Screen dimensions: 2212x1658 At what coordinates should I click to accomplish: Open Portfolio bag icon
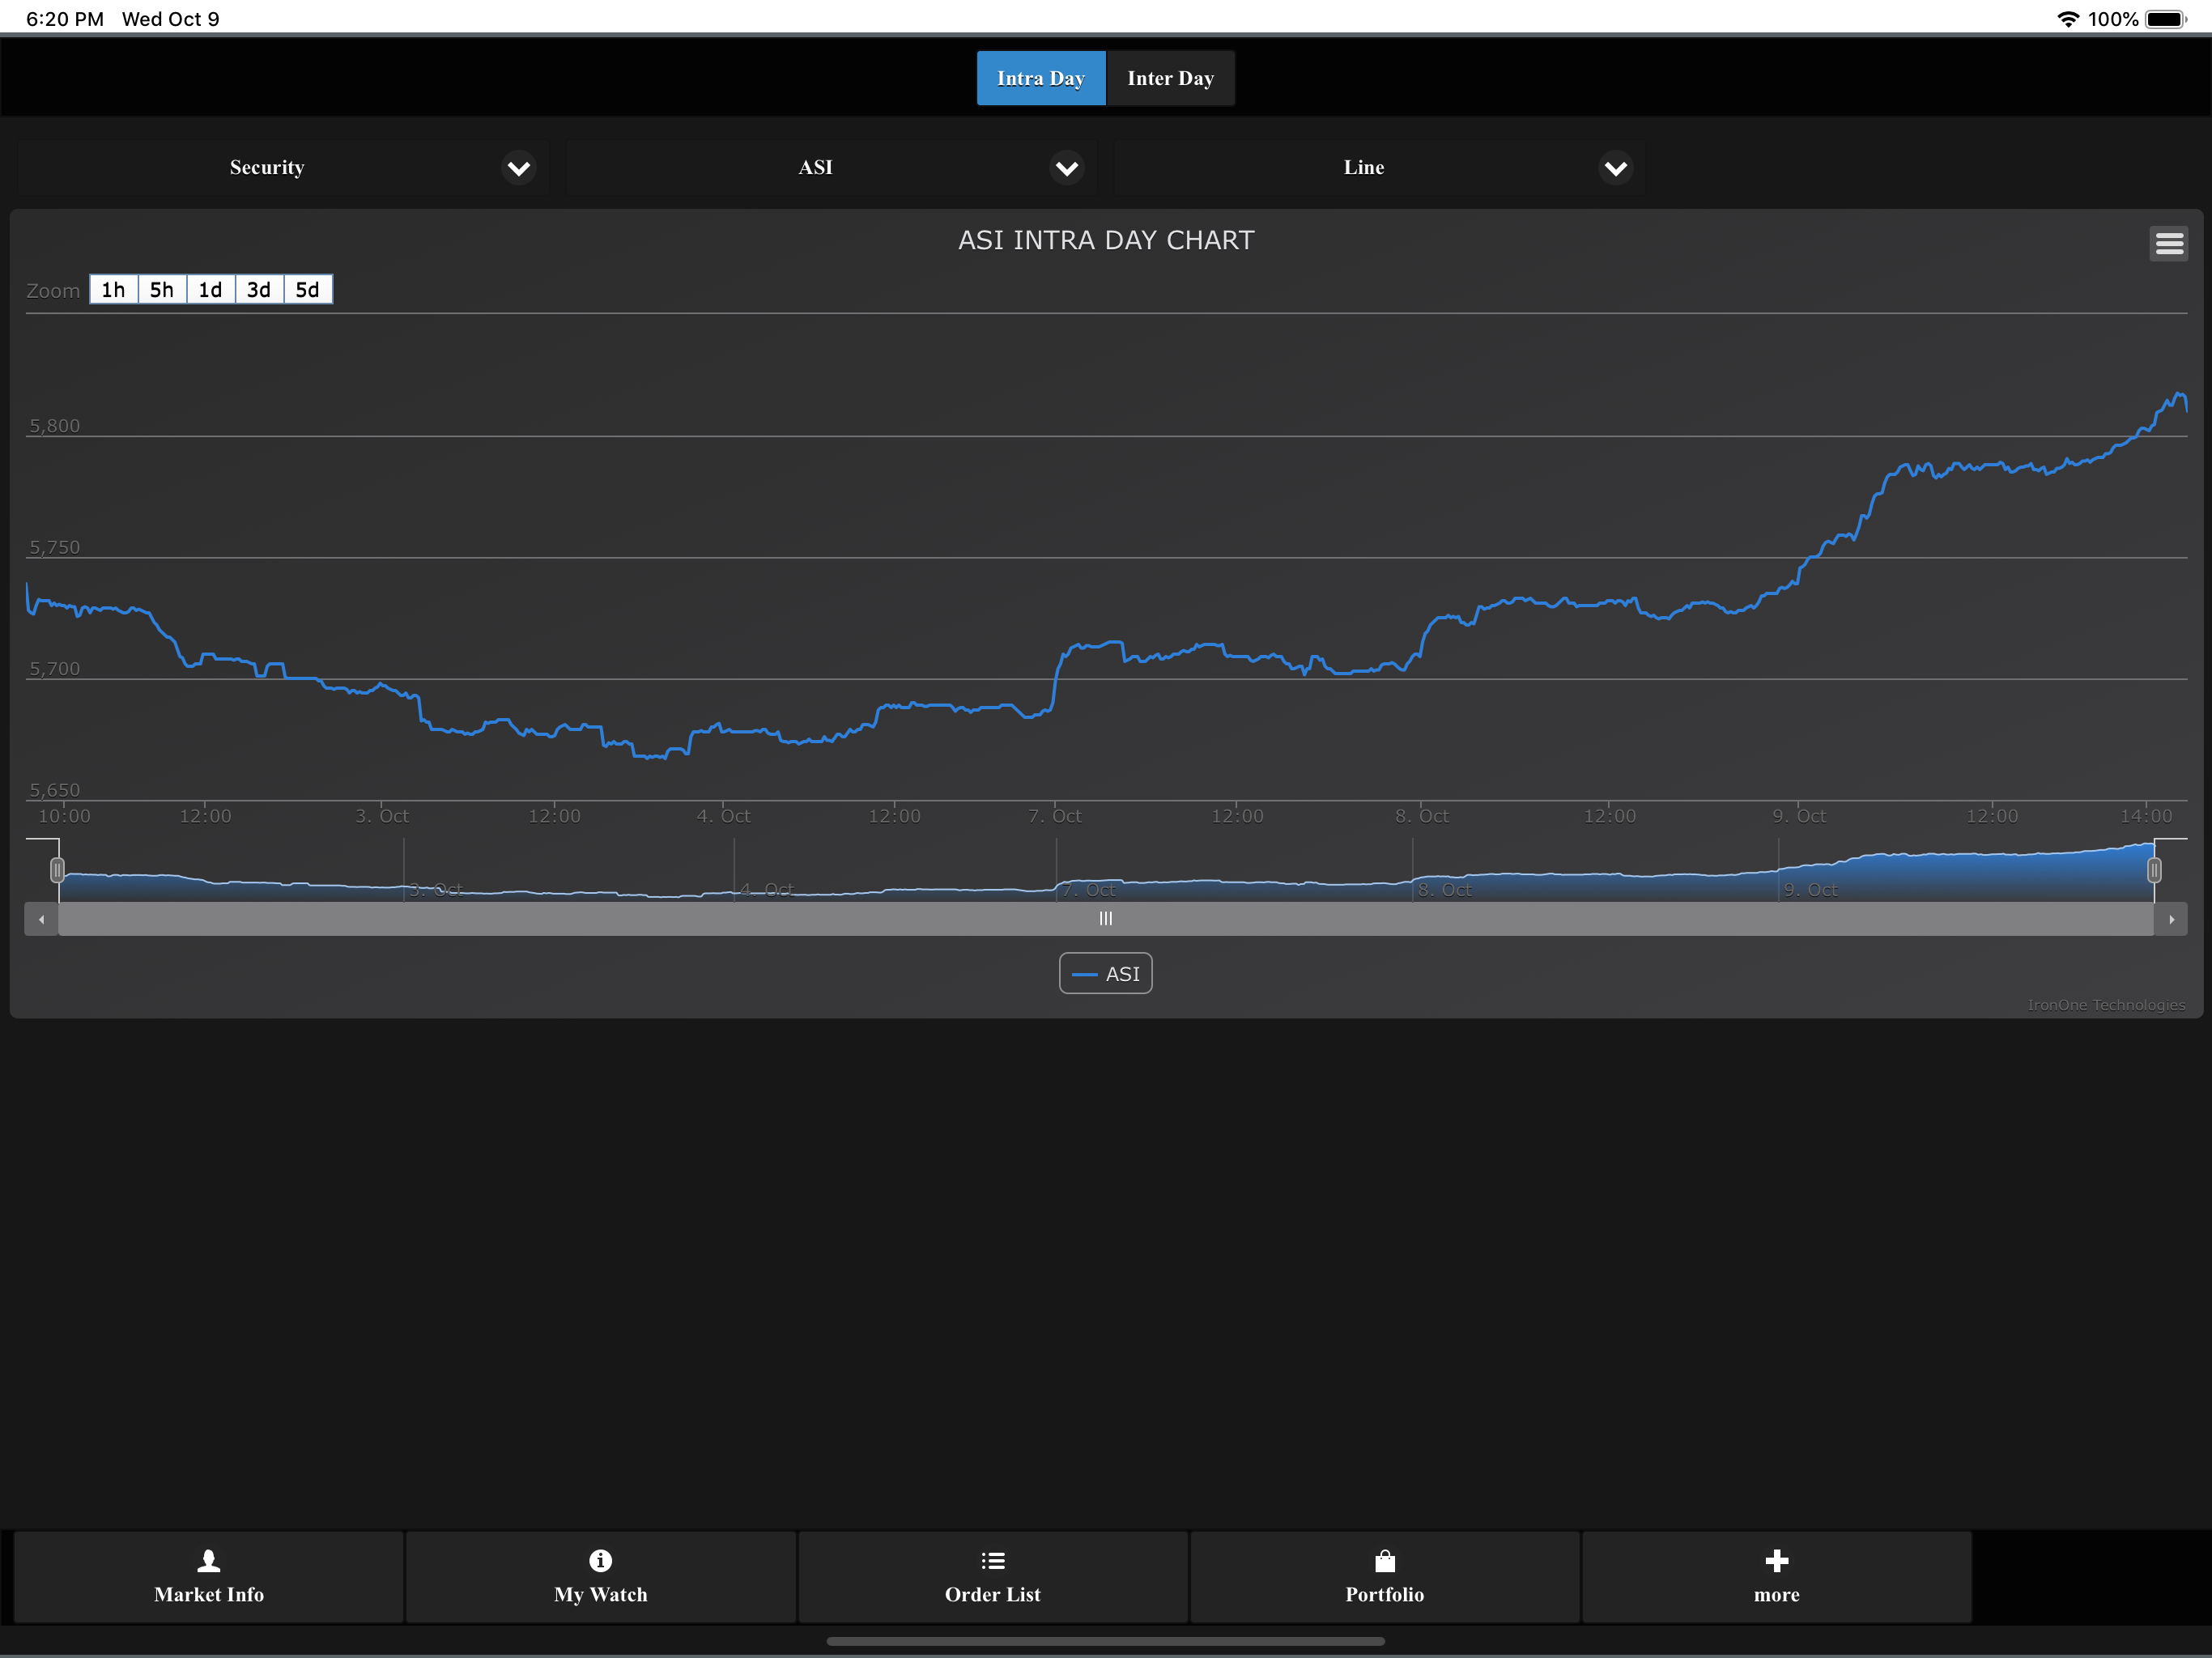pos(1384,1560)
